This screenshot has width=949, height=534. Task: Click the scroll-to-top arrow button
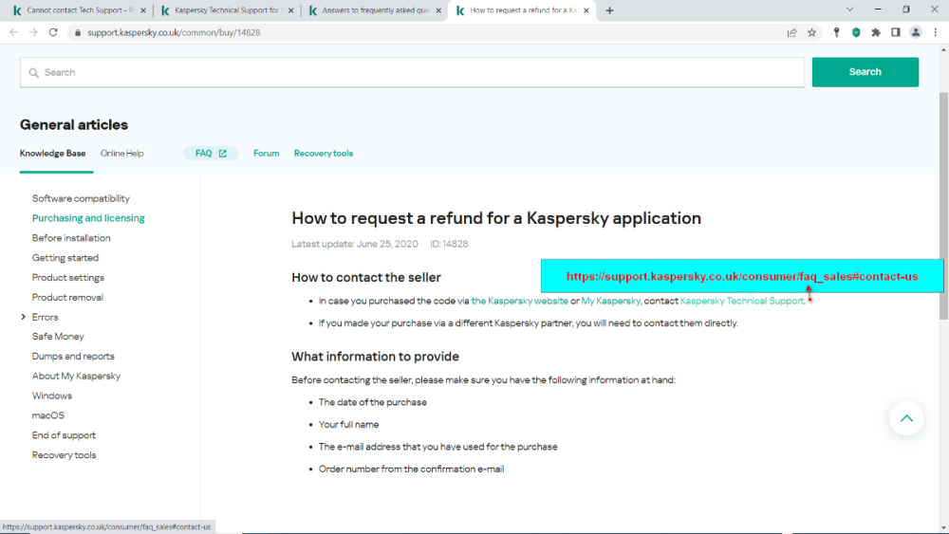(x=906, y=418)
